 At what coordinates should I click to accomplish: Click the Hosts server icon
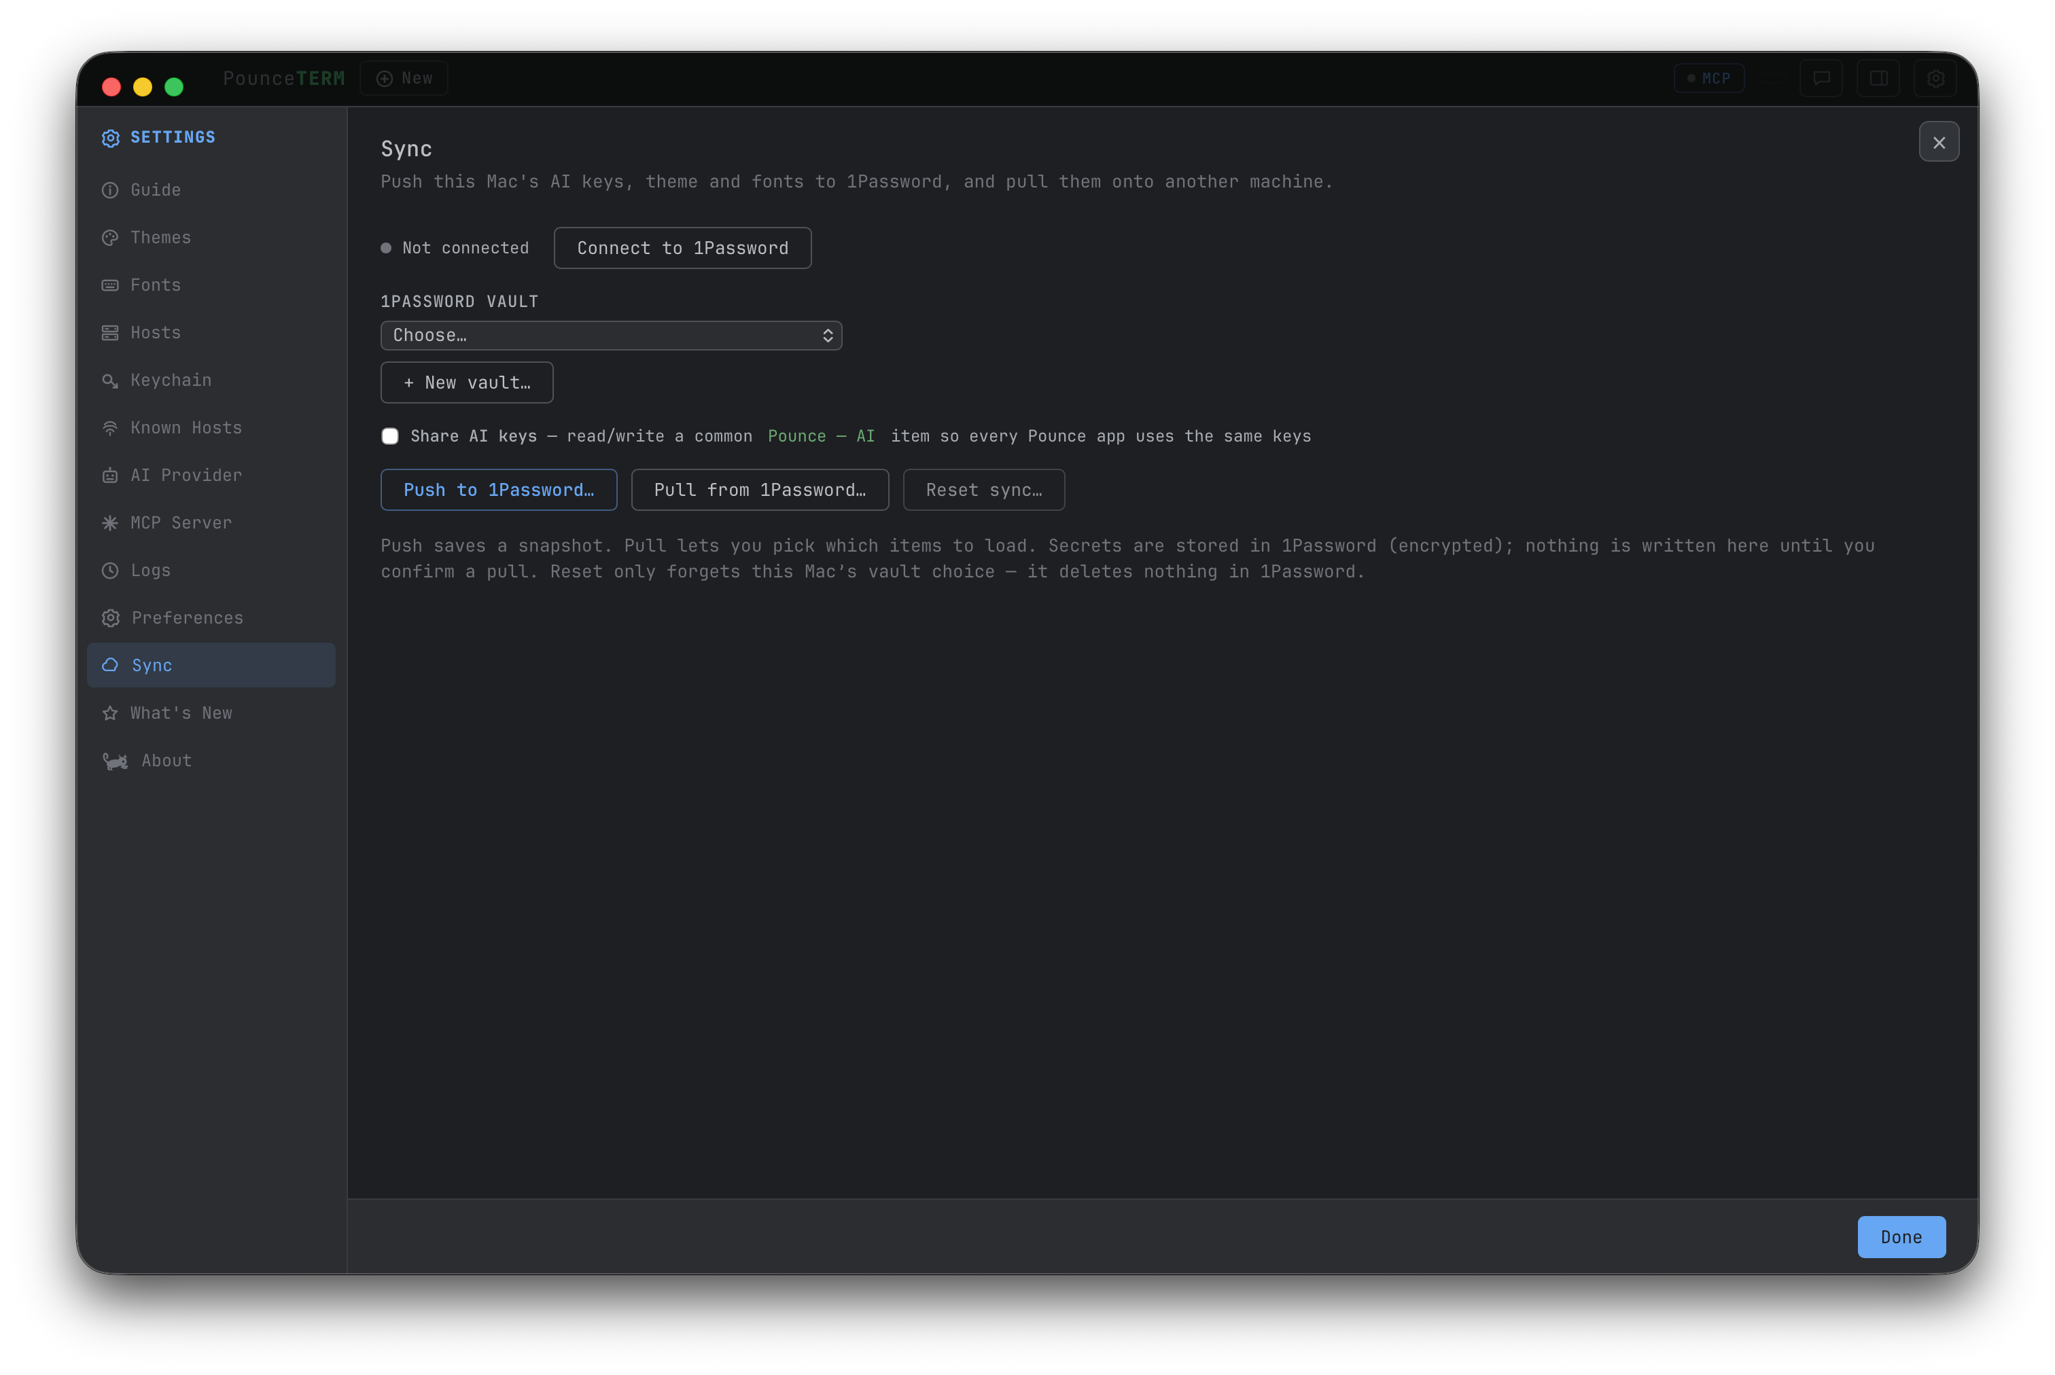point(109,332)
